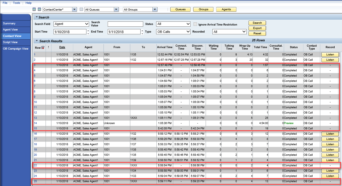Image resolution: width=342 pixels, height=186 pixels.
Task: Click the Arrival Time column header
Action: point(165,47)
